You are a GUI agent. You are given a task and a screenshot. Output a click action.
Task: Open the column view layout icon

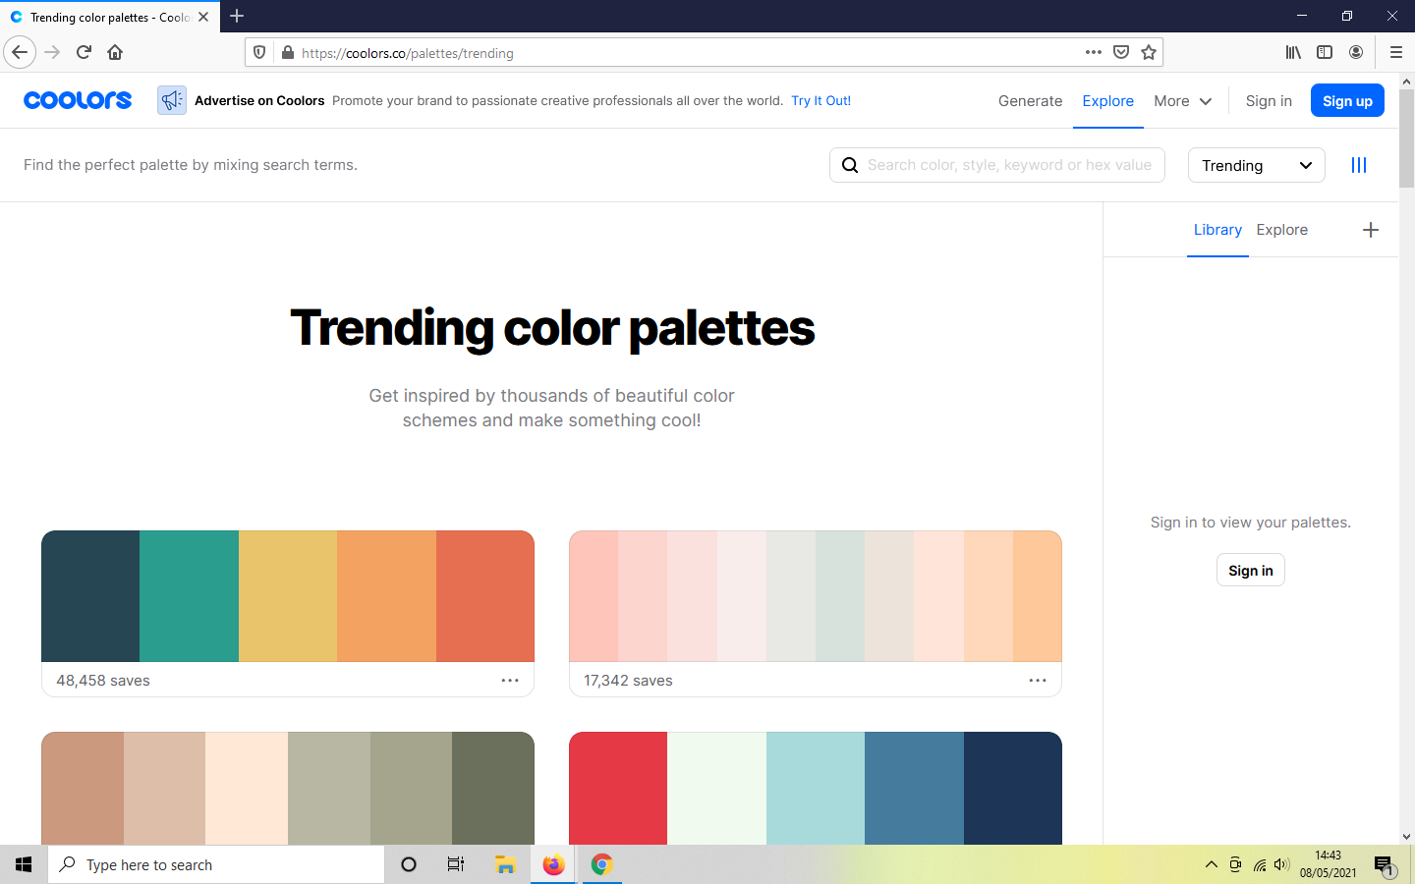pos(1359,164)
